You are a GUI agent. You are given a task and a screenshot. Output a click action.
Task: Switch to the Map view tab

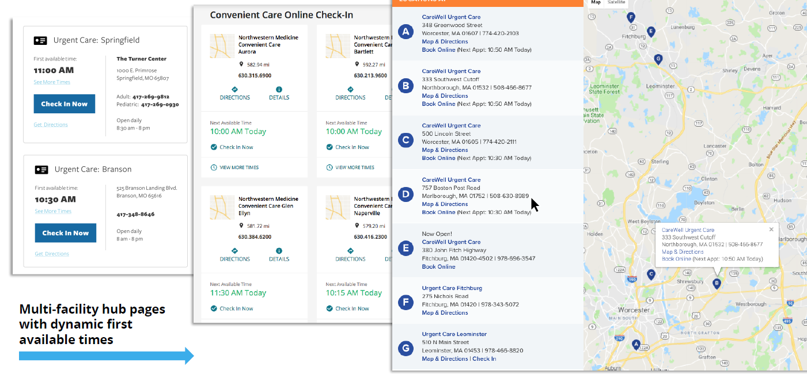point(596,2)
